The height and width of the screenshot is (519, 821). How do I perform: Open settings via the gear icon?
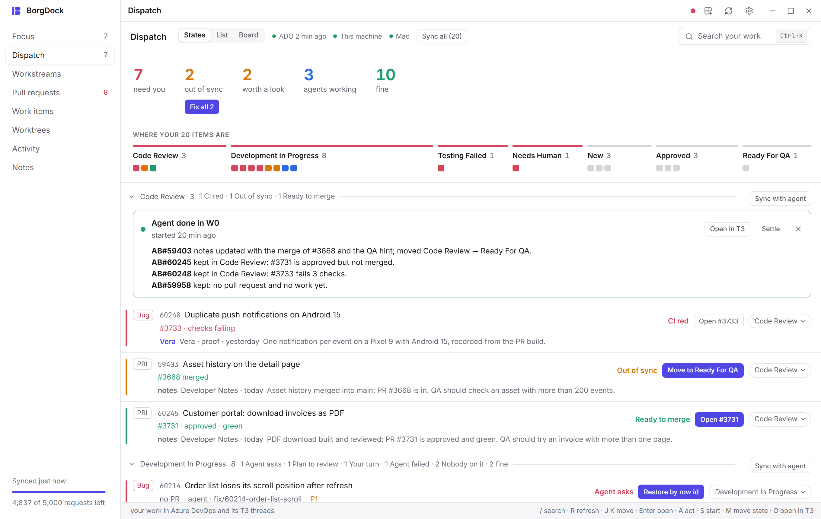[749, 11]
